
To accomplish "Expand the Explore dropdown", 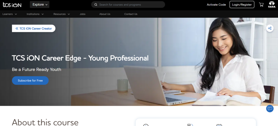I will click(x=40, y=5).
